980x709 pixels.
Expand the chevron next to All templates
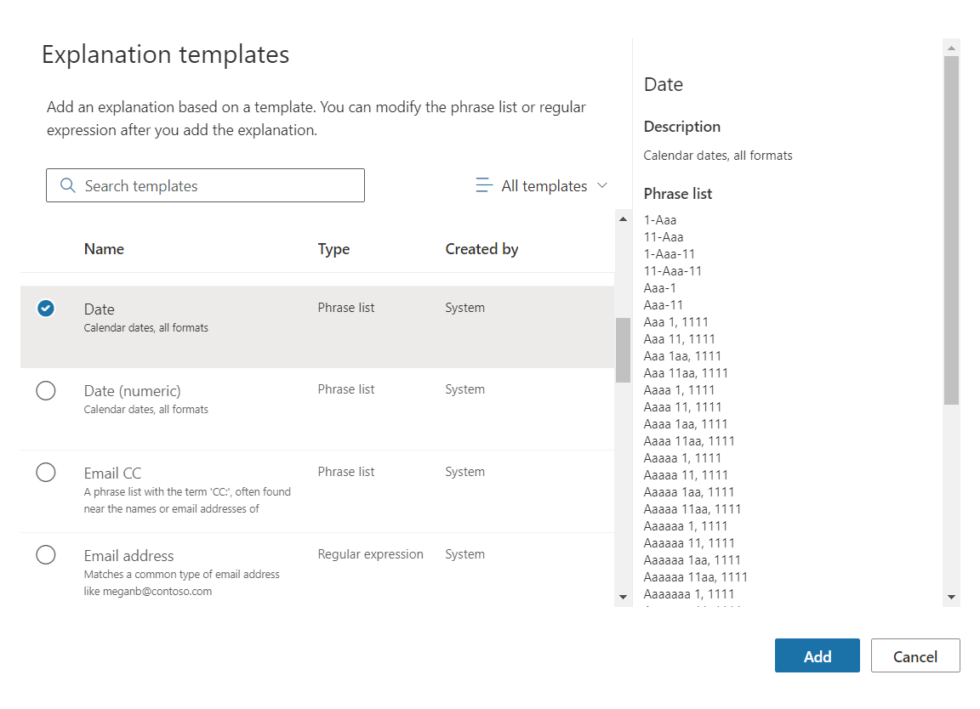coord(602,185)
